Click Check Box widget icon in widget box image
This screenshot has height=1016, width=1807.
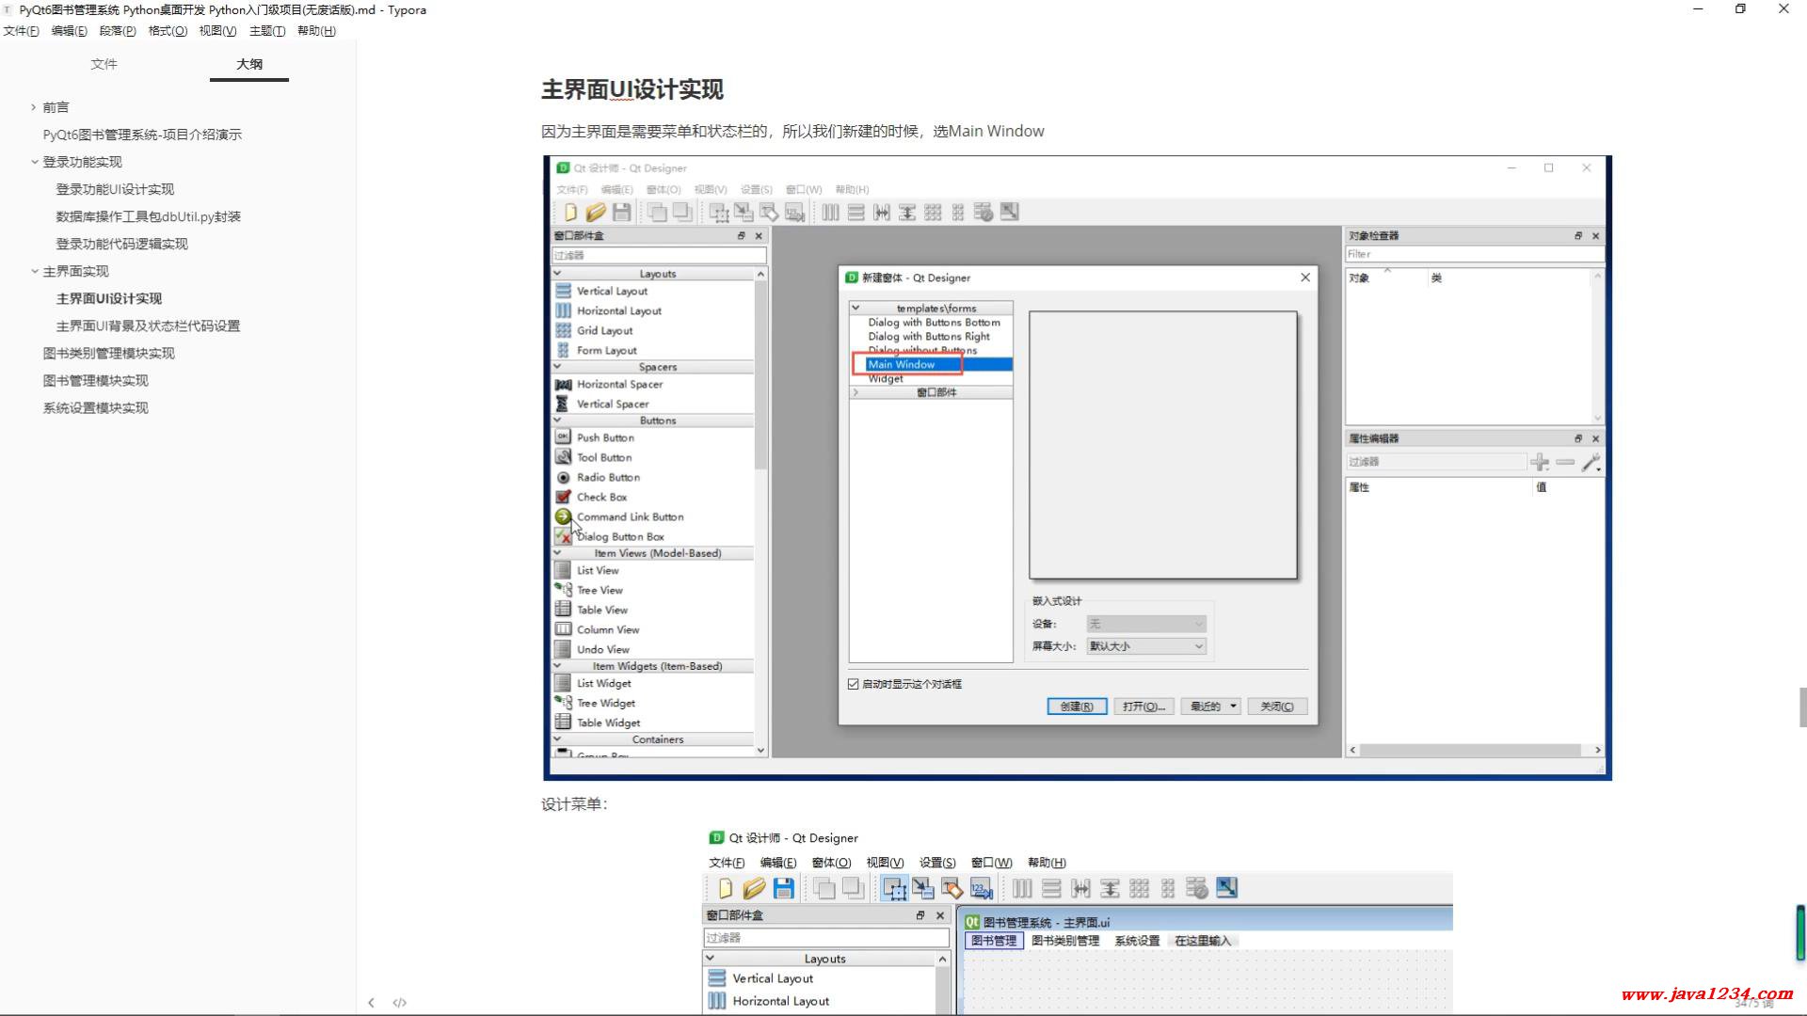point(563,497)
